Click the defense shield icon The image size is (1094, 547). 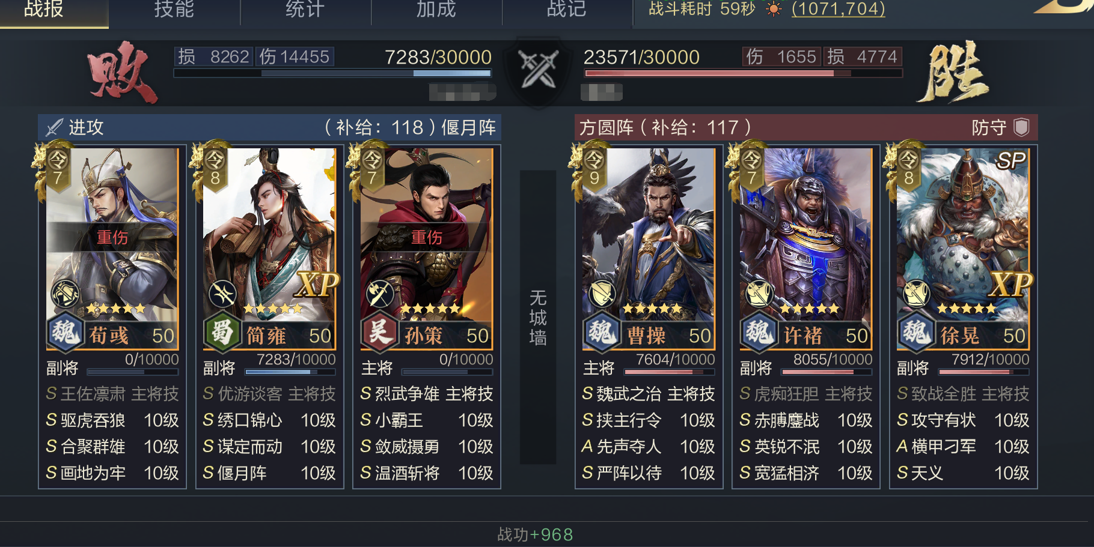pyautogui.click(x=1021, y=127)
